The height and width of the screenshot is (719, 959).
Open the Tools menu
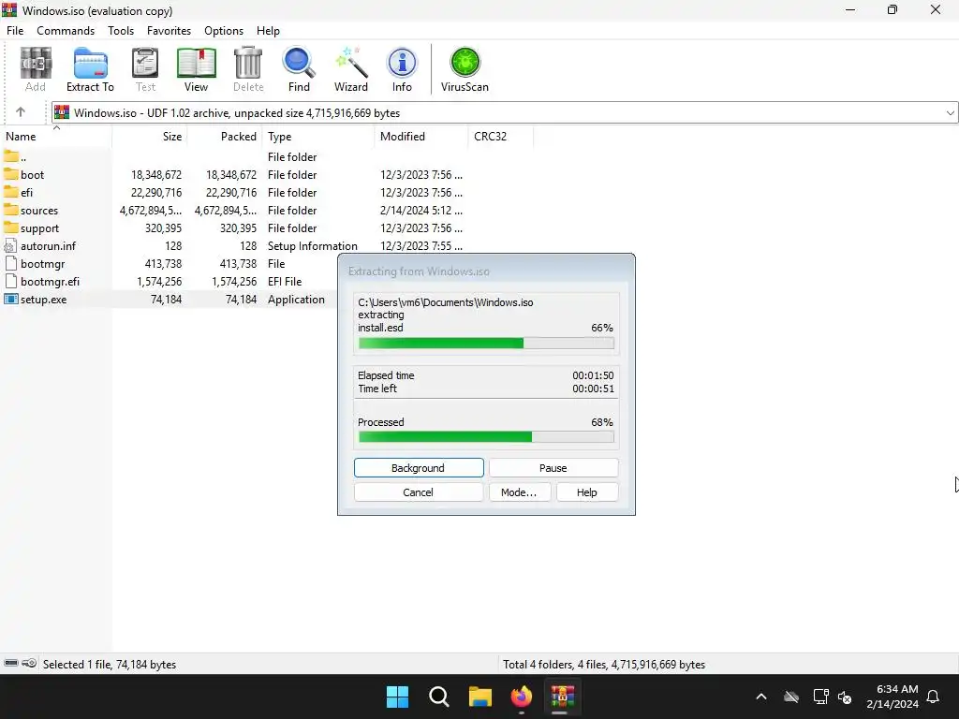pos(121,31)
